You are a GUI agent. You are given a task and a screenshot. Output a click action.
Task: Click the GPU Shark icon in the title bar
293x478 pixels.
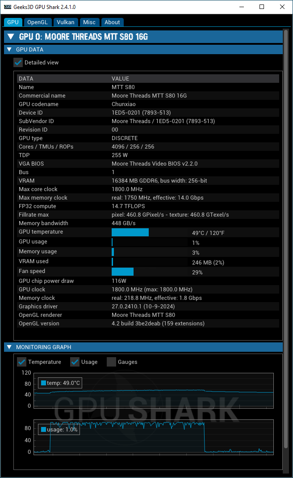(7, 7)
